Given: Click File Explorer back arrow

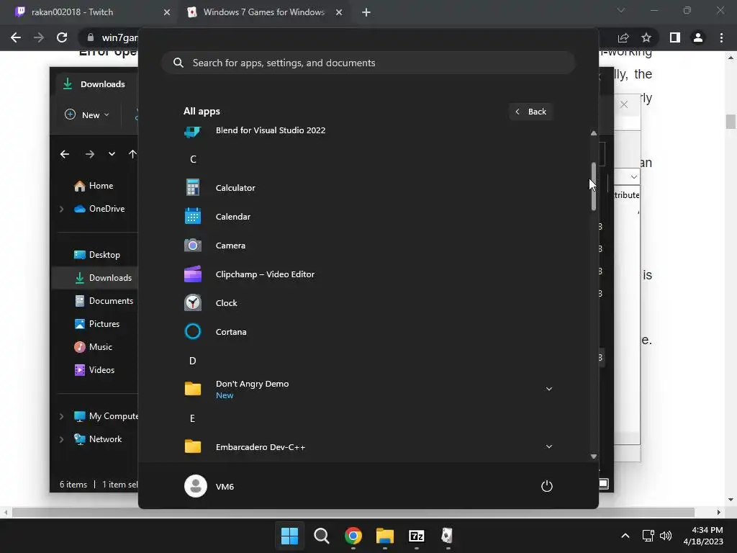Looking at the screenshot, I should pyautogui.click(x=65, y=154).
